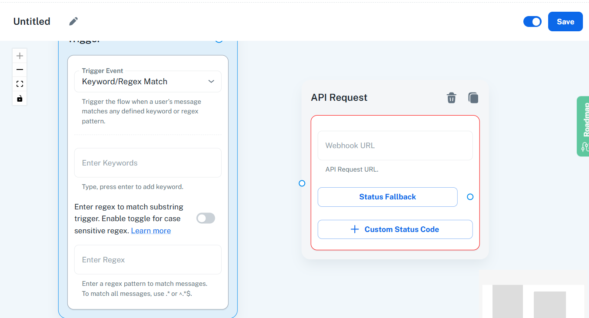The width and height of the screenshot is (589, 318).
Task: Toggle the canvas lock icon
Action: pyautogui.click(x=20, y=99)
